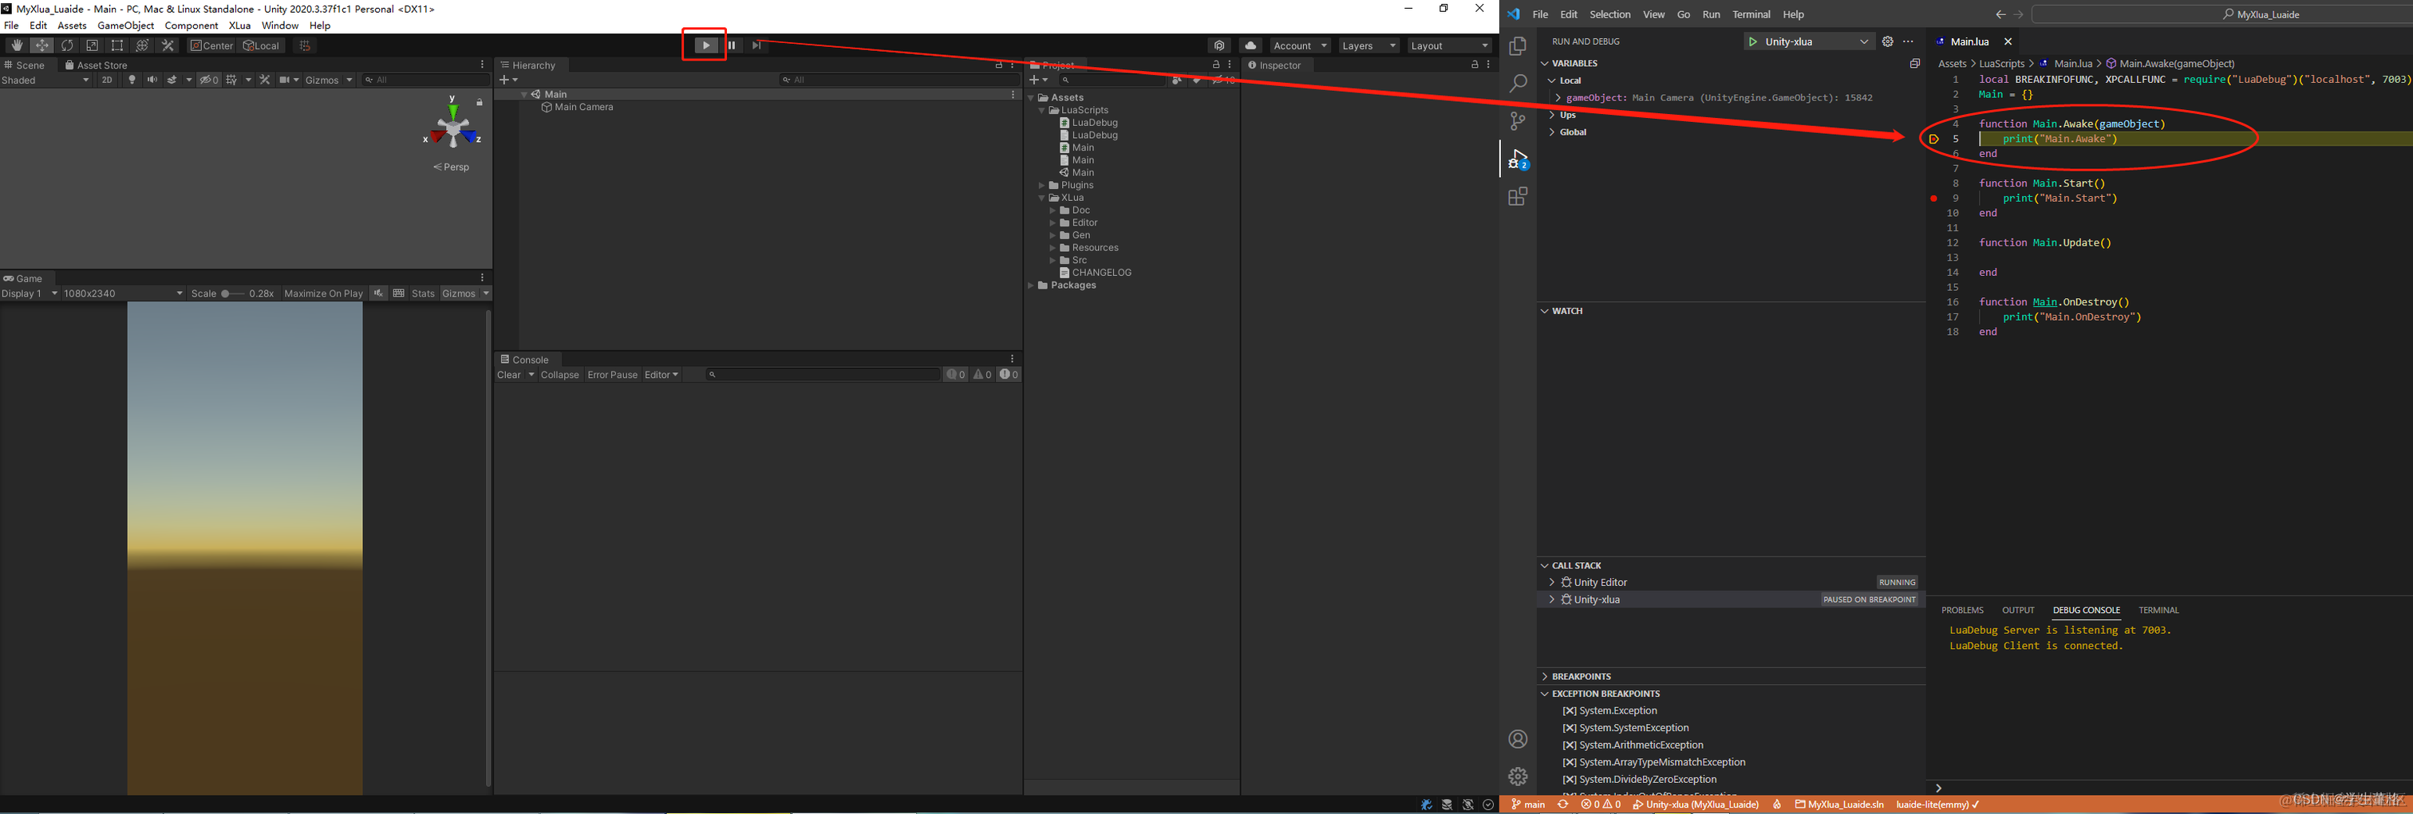Select the Rect transform tool
This screenshot has width=2413, height=814.
[x=117, y=45]
